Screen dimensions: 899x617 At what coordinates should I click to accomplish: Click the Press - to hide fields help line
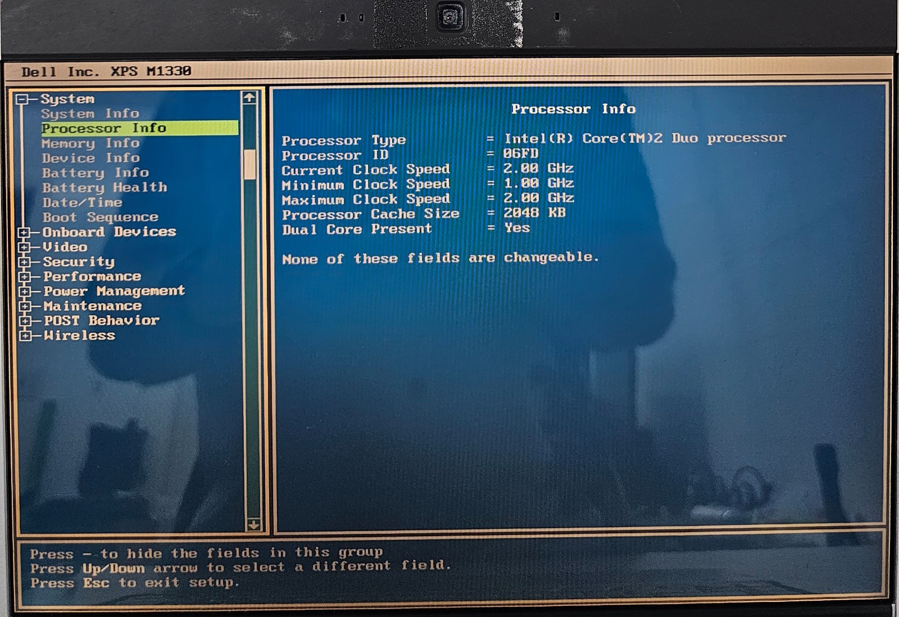coord(206,552)
